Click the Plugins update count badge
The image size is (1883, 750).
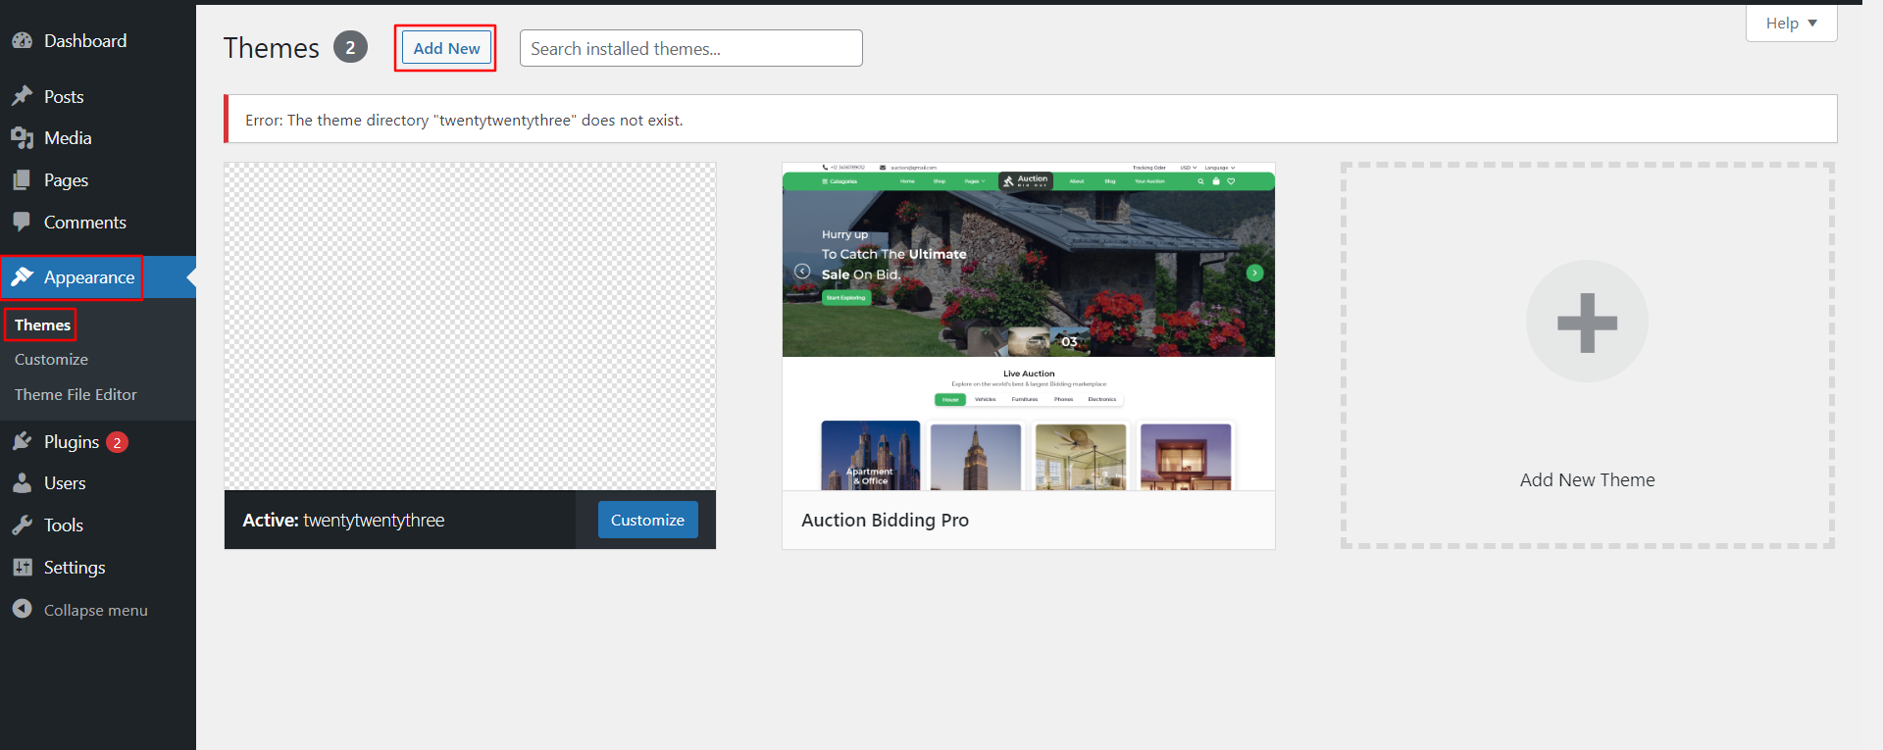point(117,442)
